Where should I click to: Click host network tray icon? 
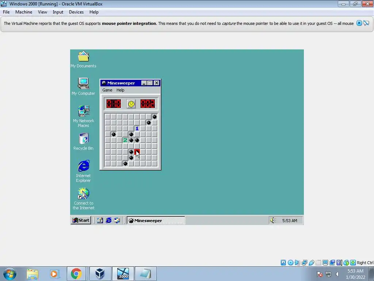pos(328,274)
